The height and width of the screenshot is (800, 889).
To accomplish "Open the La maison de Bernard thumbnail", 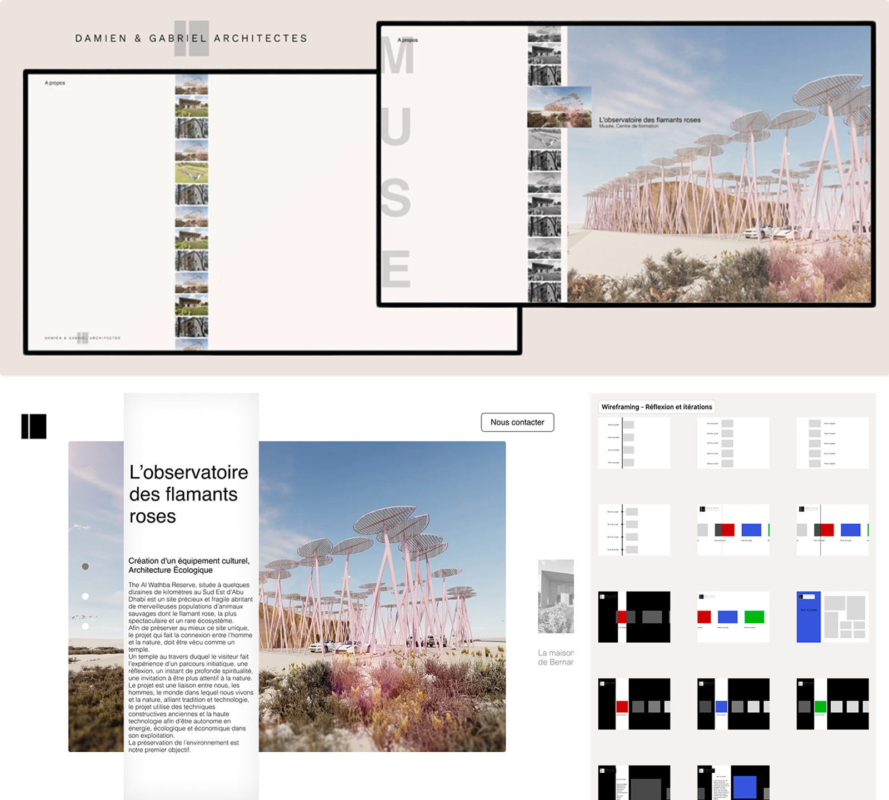I will pyautogui.click(x=556, y=596).
